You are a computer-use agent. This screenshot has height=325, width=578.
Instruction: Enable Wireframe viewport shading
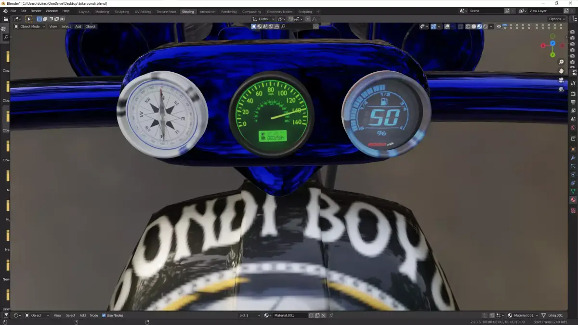coord(468,26)
